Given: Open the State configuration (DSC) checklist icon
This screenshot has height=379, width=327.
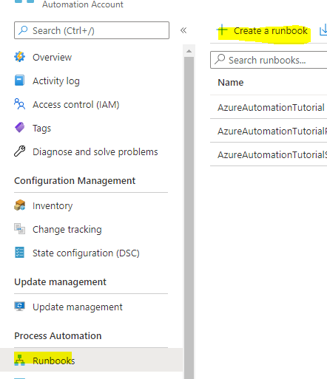Looking at the screenshot, I should [x=19, y=253].
